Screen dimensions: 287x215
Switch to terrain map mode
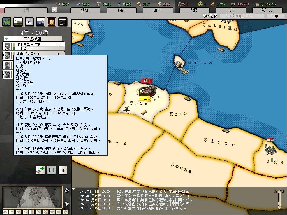click(x=5, y=212)
